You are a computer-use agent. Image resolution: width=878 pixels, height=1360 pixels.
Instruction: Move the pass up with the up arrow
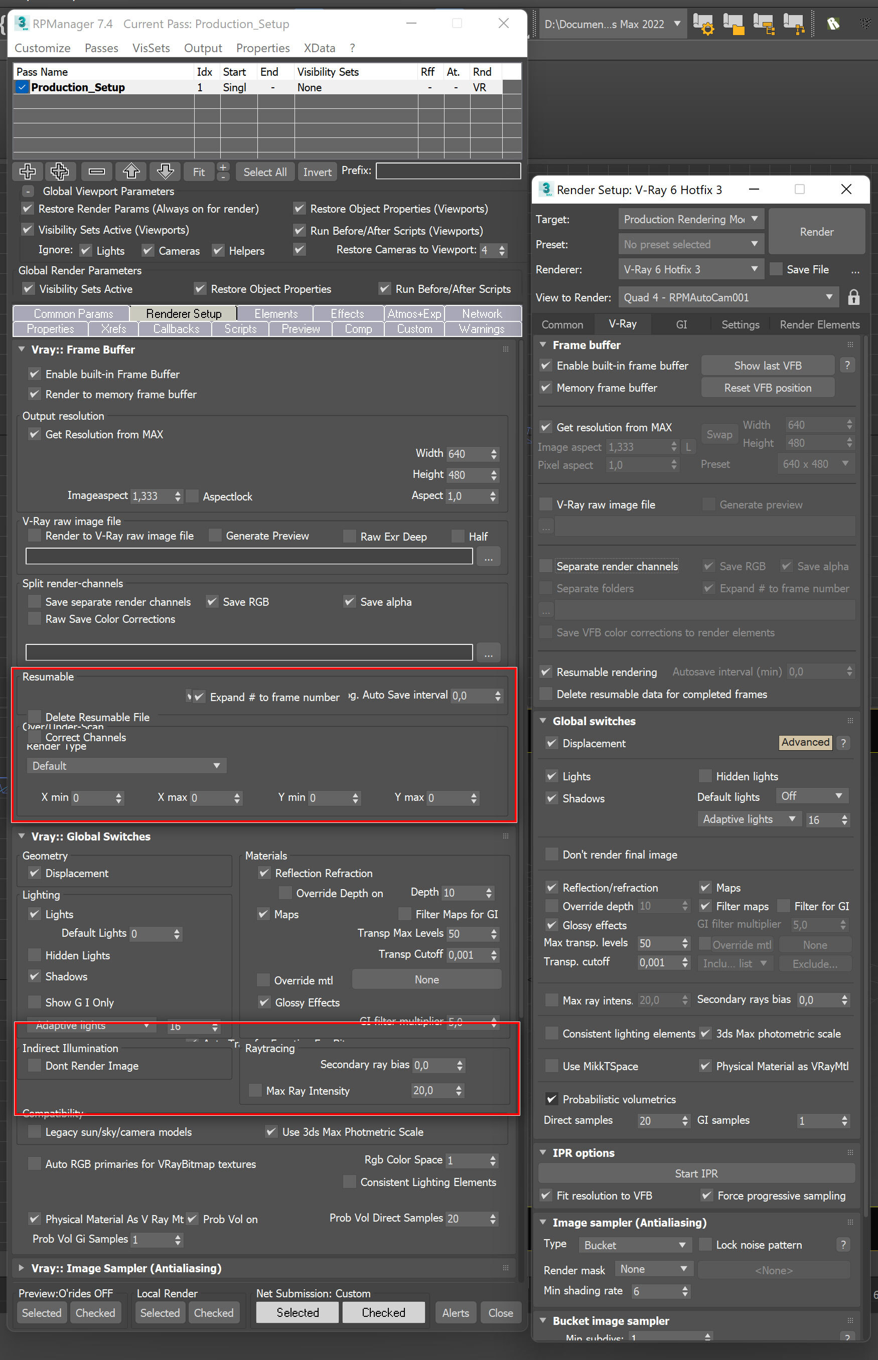[131, 172]
